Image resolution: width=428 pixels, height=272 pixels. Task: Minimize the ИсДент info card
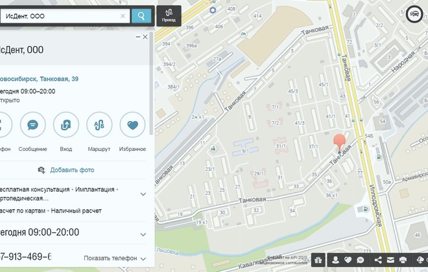(x=137, y=37)
